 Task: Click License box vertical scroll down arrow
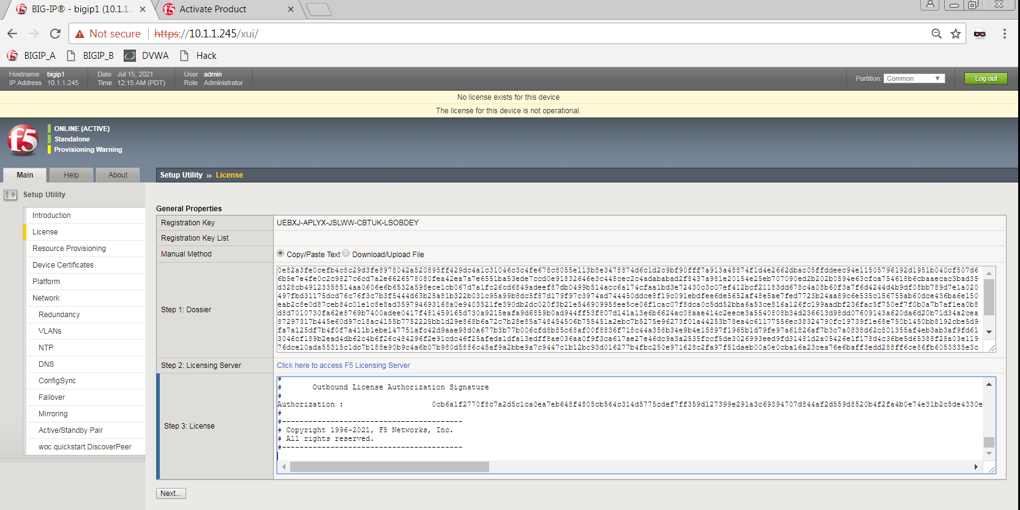tap(989, 454)
